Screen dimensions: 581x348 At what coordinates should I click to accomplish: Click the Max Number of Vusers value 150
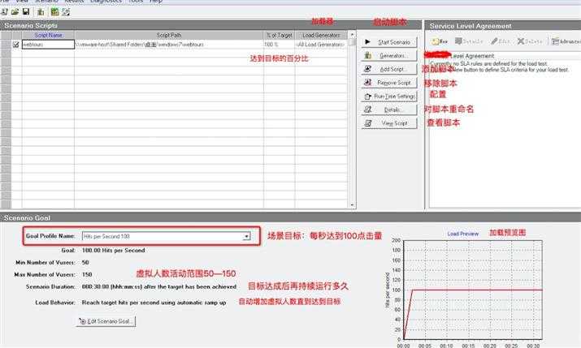(x=87, y=275)
